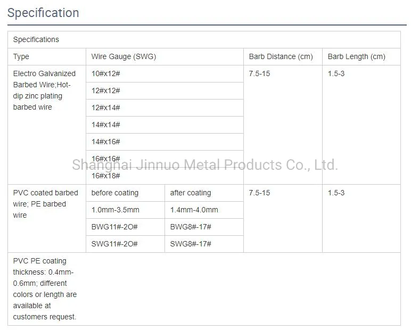Viewport: 411px width, 330px height.
Task: Click the PVC PE coating thickness note
Action: (x=45, y=289)
